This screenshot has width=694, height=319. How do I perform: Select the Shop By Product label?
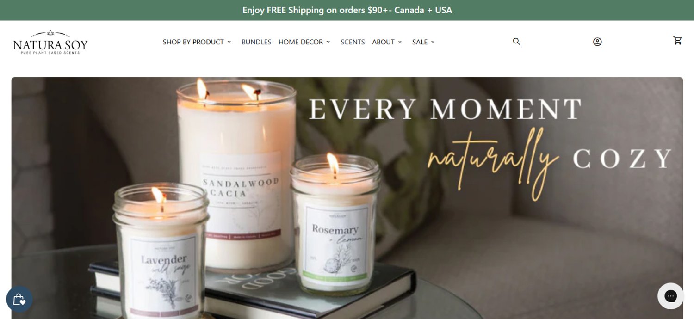click(193, 42)
